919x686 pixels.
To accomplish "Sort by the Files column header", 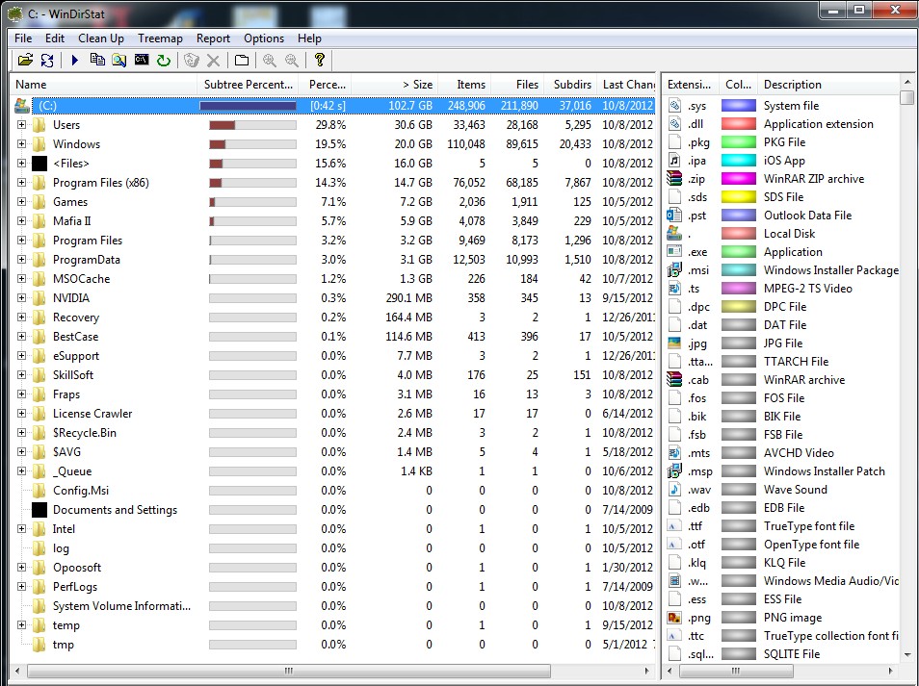I will pos(518,85).
